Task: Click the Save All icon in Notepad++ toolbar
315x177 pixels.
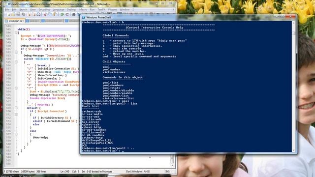Action: (23, 14)
